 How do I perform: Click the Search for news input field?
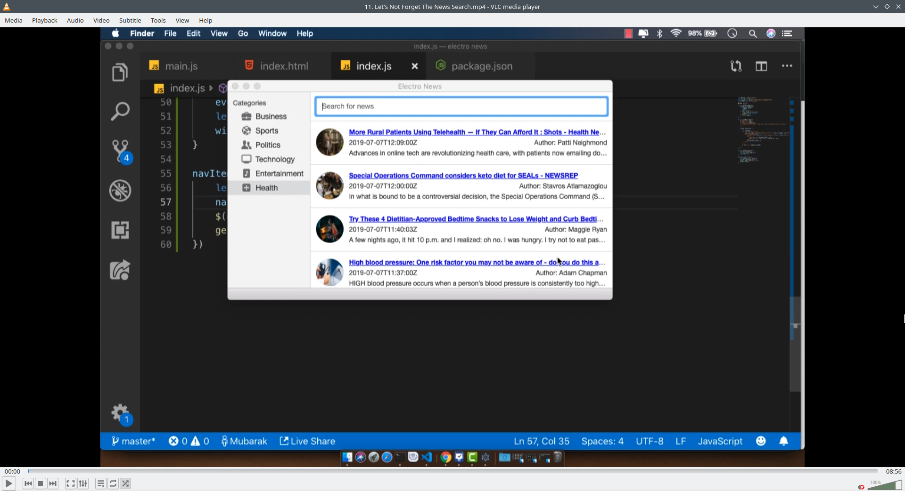(x=461, y=106)
